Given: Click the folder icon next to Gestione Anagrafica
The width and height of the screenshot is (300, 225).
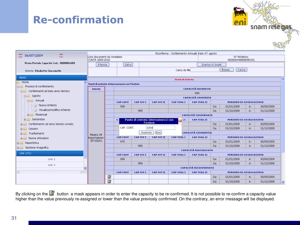Looking at the screenshot, I should pos(22,148).
